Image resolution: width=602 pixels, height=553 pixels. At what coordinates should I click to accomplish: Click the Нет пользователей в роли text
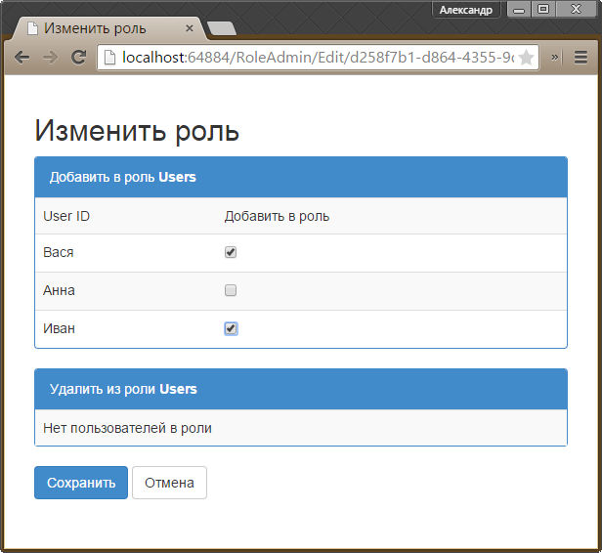(x=127, y=428)
